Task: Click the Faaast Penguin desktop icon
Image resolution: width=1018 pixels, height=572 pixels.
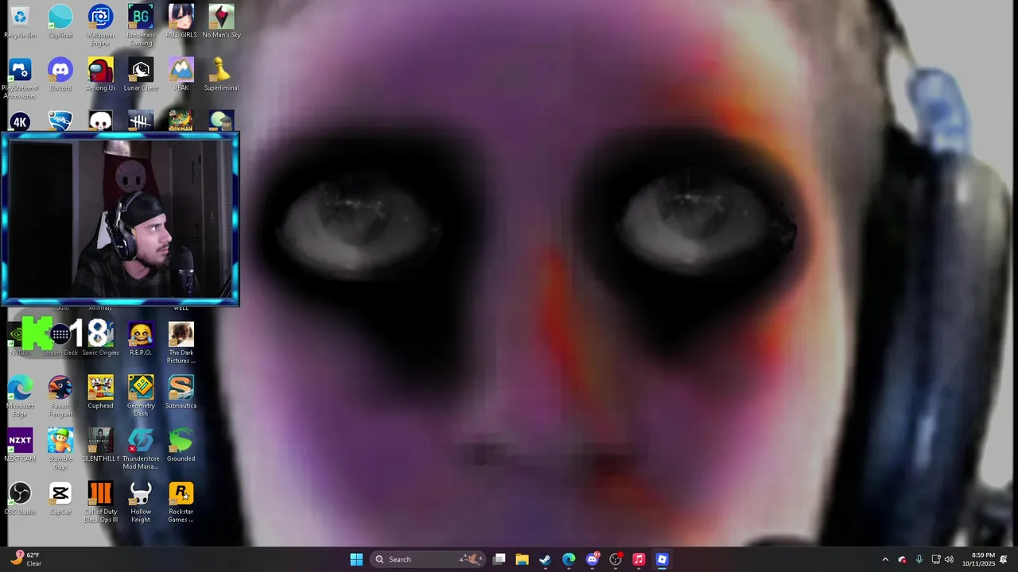Action: tap(60, 396)
